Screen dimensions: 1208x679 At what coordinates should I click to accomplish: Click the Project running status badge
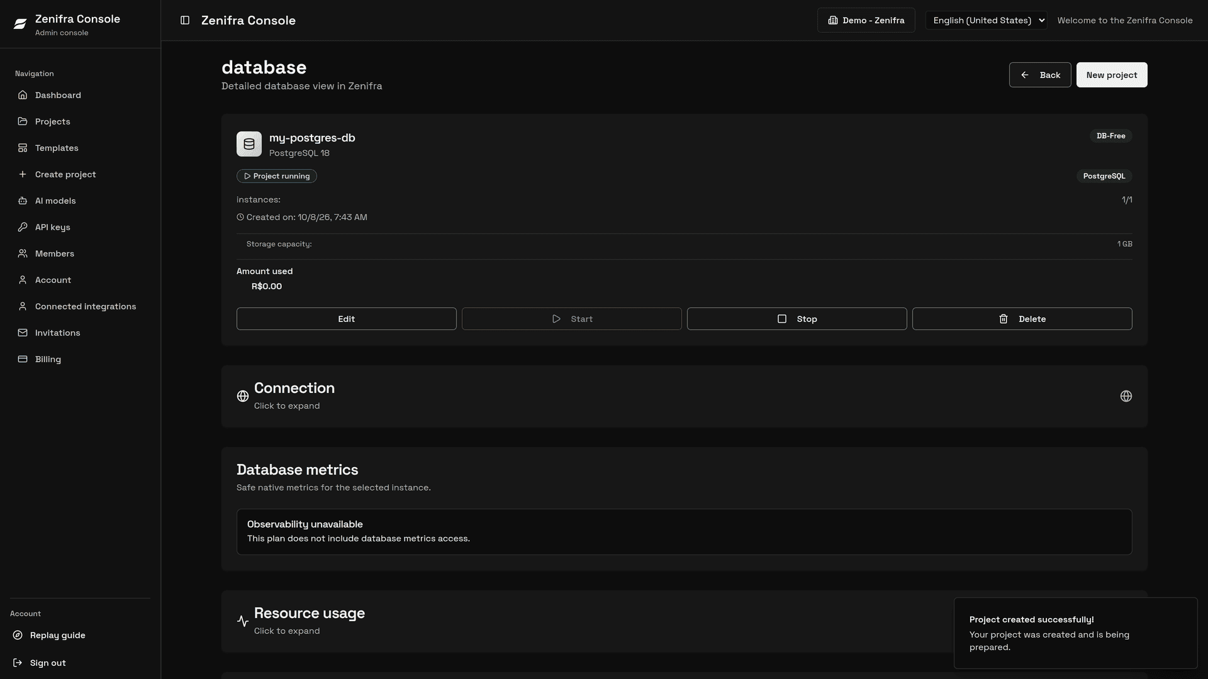[276, 176]
